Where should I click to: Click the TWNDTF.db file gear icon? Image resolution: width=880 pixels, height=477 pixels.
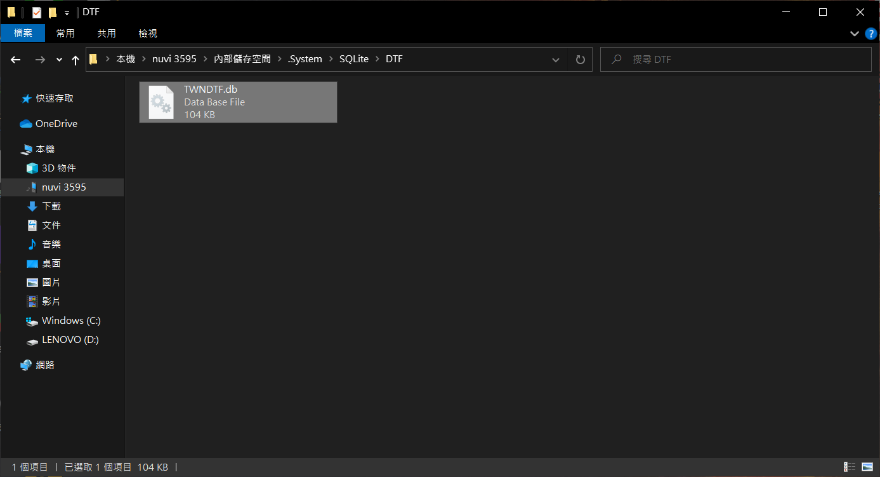point(161,102)
